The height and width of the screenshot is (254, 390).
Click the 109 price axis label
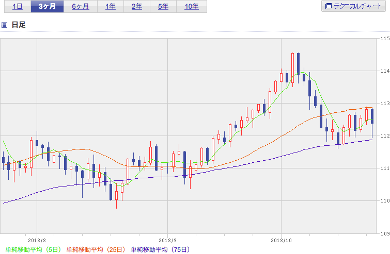tap(385, 233)
